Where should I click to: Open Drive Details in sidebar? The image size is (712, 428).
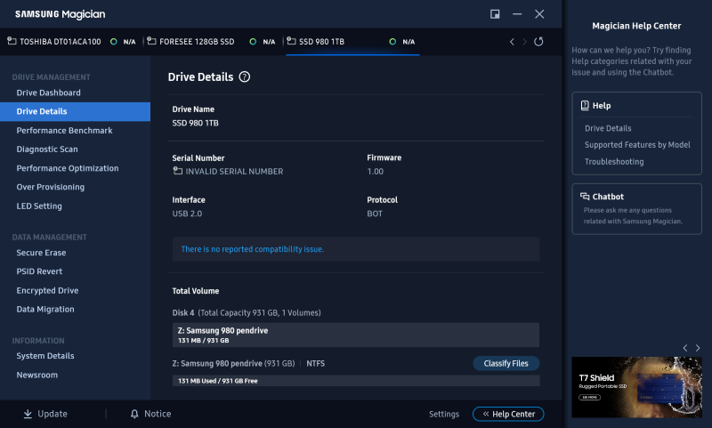coord(75,111)
